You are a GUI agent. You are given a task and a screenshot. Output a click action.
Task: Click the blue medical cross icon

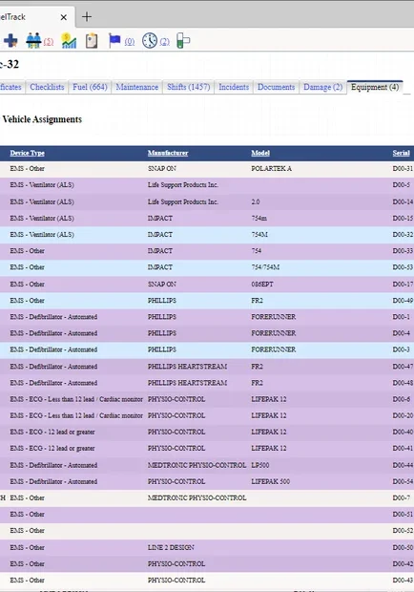click(x=10, y=40)
